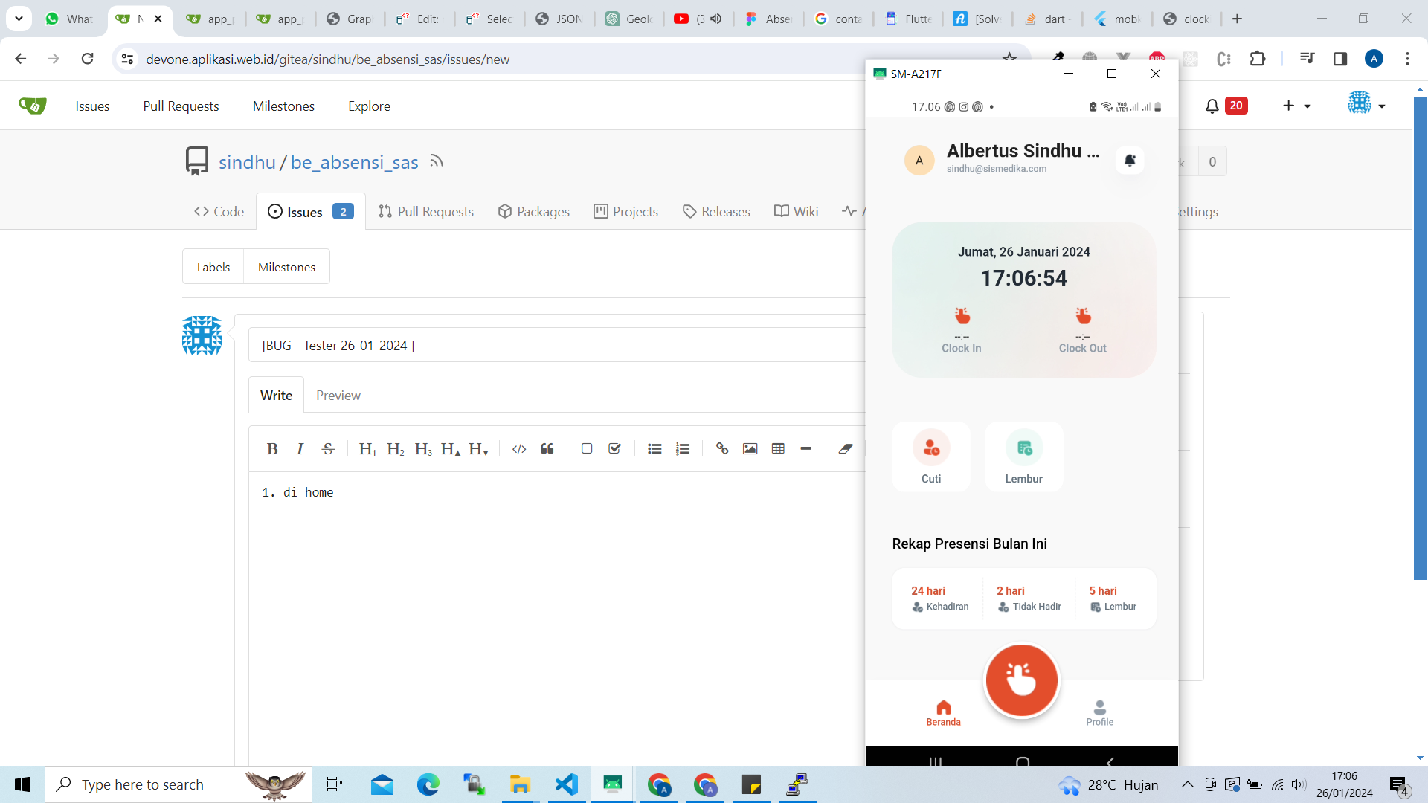Click the issue title input field
The image size is (1428, 803).
pos(558,345)
